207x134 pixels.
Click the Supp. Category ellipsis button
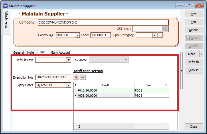click(x=160, y=35)
